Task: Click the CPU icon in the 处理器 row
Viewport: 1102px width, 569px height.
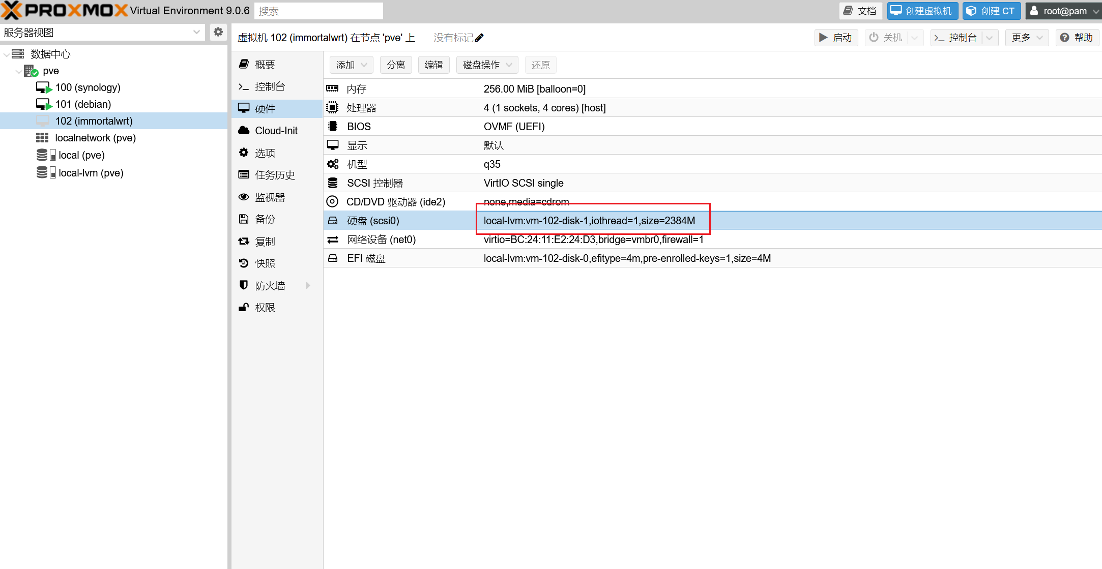Action: tap(332, 107)
